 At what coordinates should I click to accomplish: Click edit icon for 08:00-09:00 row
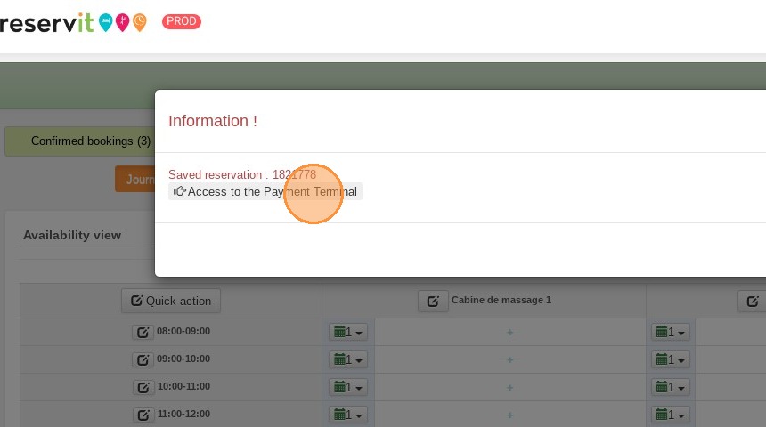pos(143,333)
